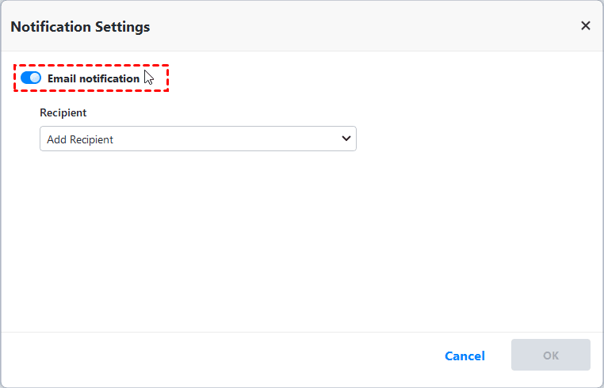Click the greyed-out OK button
Screen dimensions: 604x388
tap(550, 356)
